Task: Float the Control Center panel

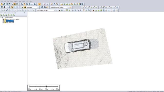Action: pyautogui.click(x=25, y=13)
